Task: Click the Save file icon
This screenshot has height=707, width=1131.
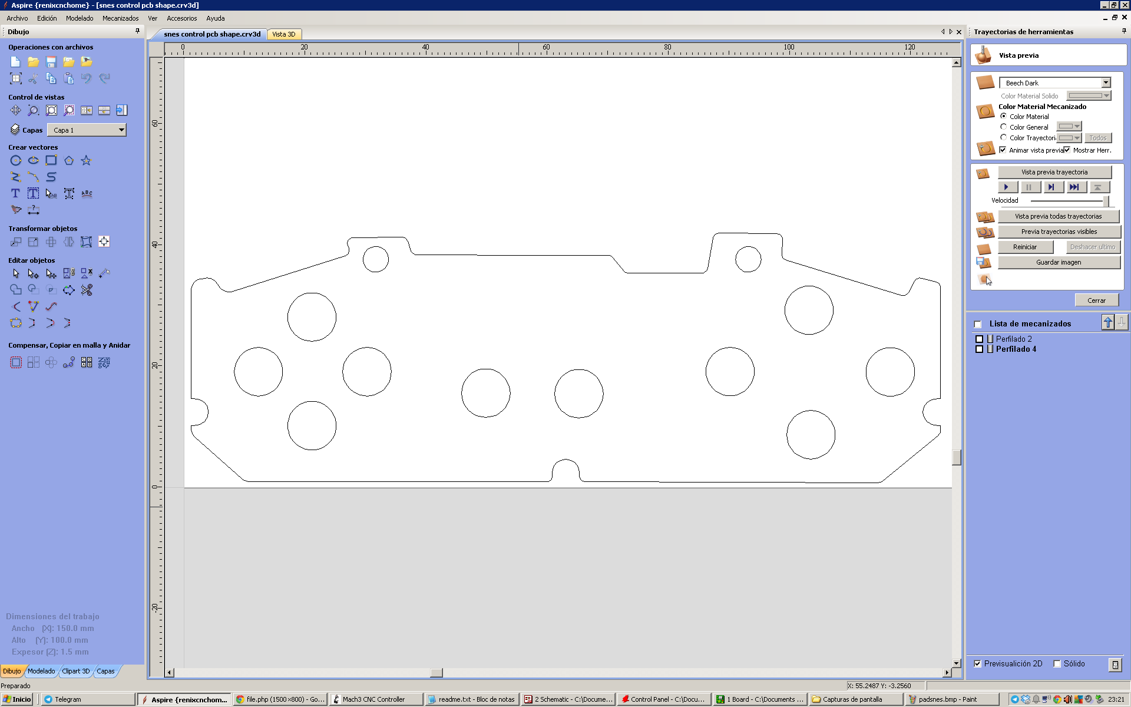Action: [51, 62]
